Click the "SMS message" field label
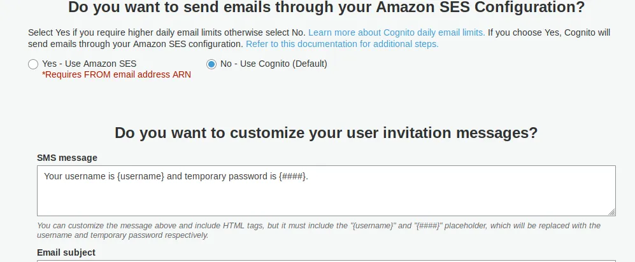 pyautogui.click(x=67, y=158)
